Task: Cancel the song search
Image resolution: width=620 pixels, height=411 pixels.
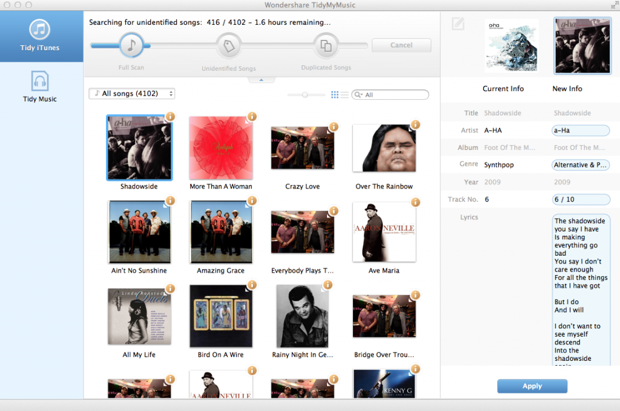Action: coord(401,45)
